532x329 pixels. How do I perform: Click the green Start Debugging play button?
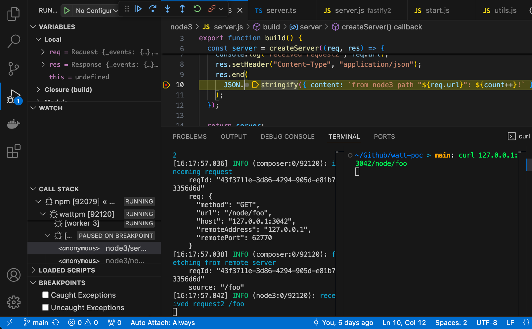click(x=67, y=11)
